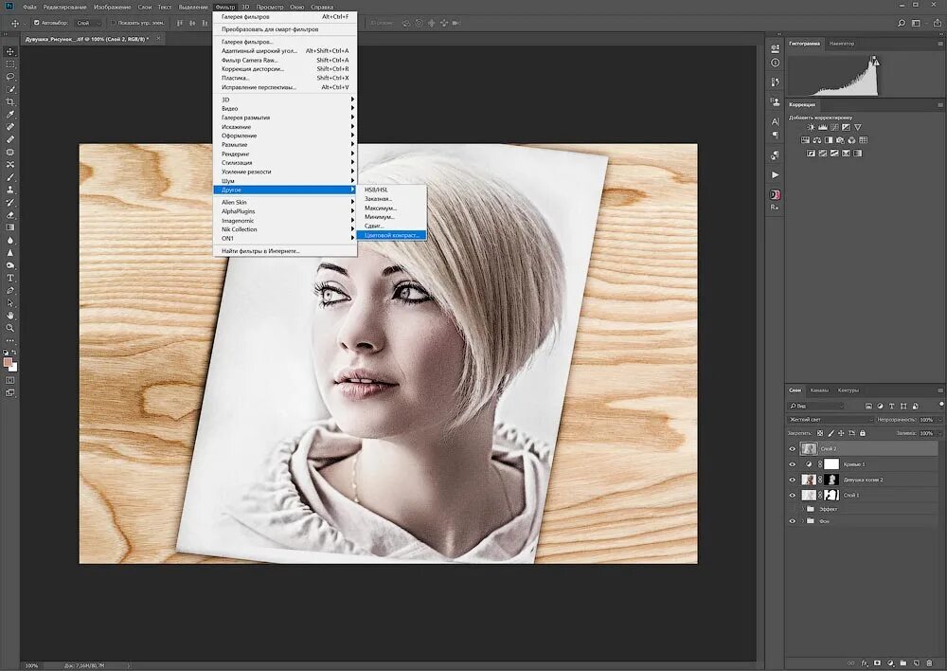This screenshot has width=947, height=671.
Task: Select the Lasso tool
Action: click(10, 77)
